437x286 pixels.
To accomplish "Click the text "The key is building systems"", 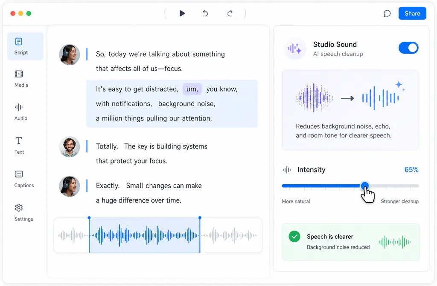I will [x=166, y=146].
